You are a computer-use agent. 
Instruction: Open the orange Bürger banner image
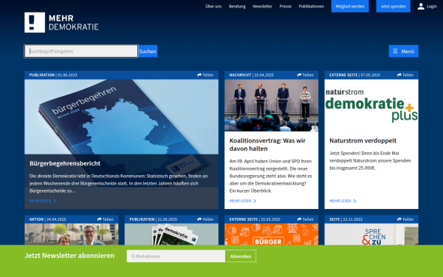point(271,234)
